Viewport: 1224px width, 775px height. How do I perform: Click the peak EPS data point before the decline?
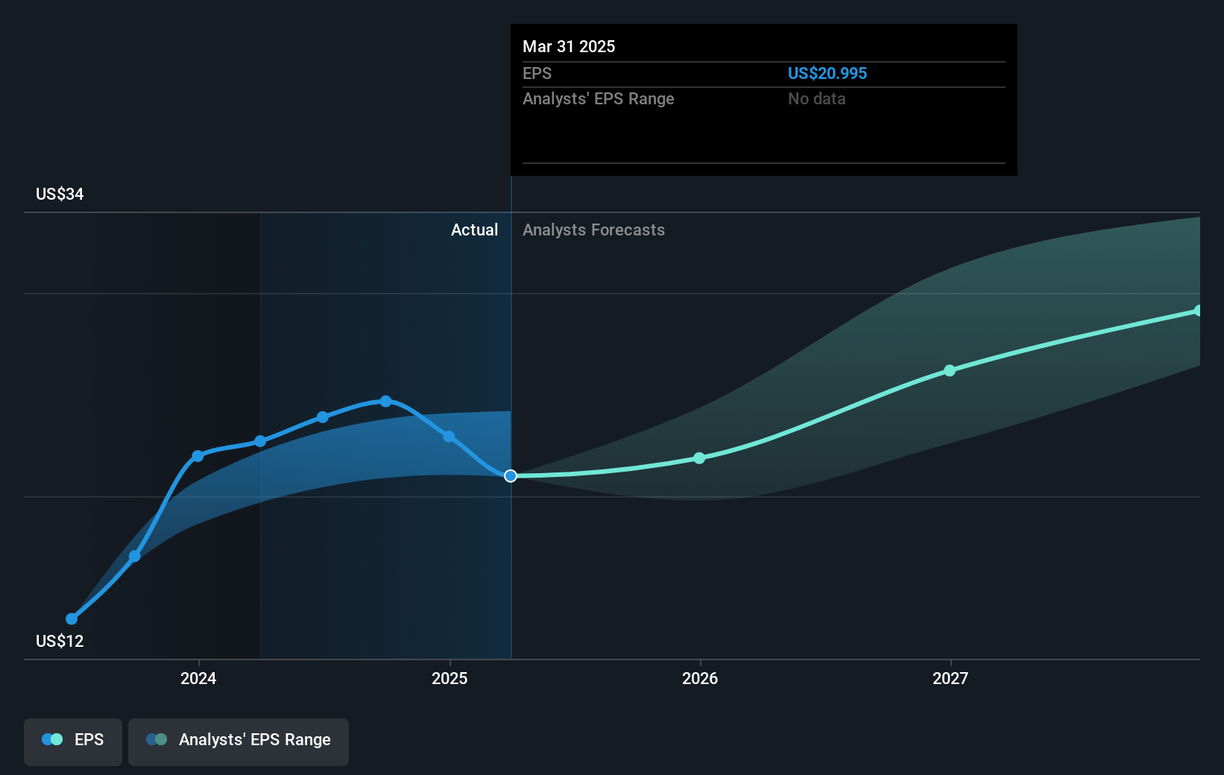point(385,401)
